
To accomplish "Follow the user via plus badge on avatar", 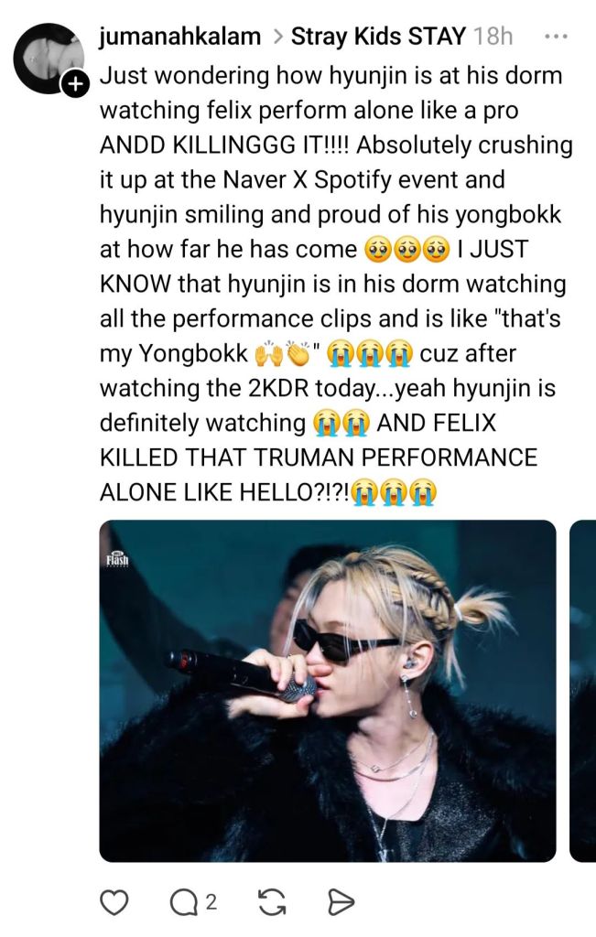I will (75, 83).
